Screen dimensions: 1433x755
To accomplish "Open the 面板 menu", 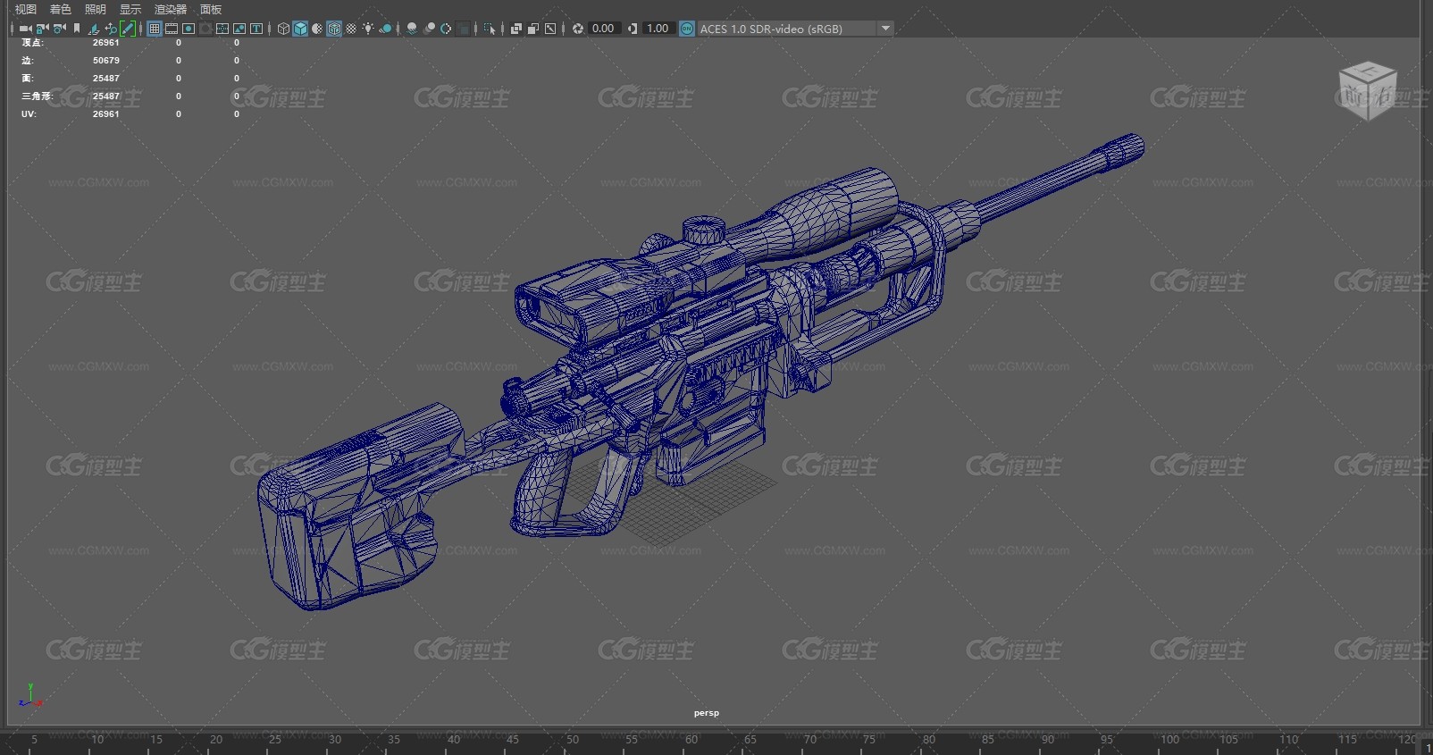I will (211, 9).
